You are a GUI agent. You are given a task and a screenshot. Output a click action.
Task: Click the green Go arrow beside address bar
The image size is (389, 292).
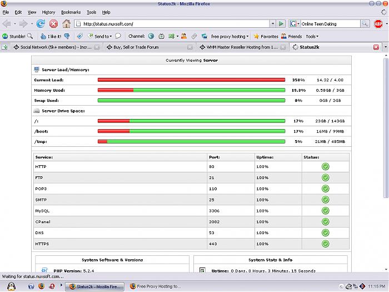[x=282, y=24]
